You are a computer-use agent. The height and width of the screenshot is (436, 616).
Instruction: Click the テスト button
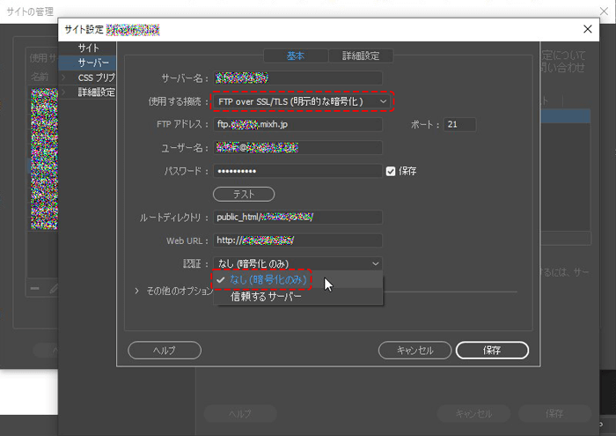point(244,194)
